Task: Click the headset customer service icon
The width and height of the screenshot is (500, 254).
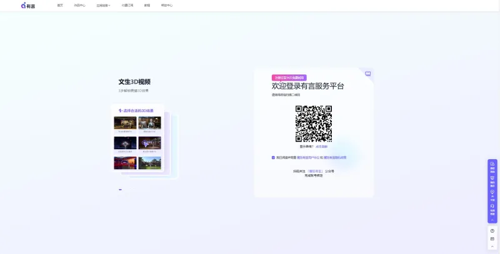Action: click(x=492, y=206)
